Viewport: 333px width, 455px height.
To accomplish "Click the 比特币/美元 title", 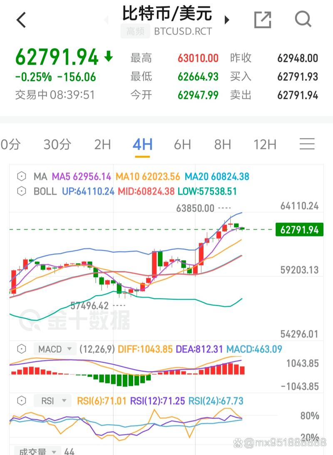I will 167,13.
